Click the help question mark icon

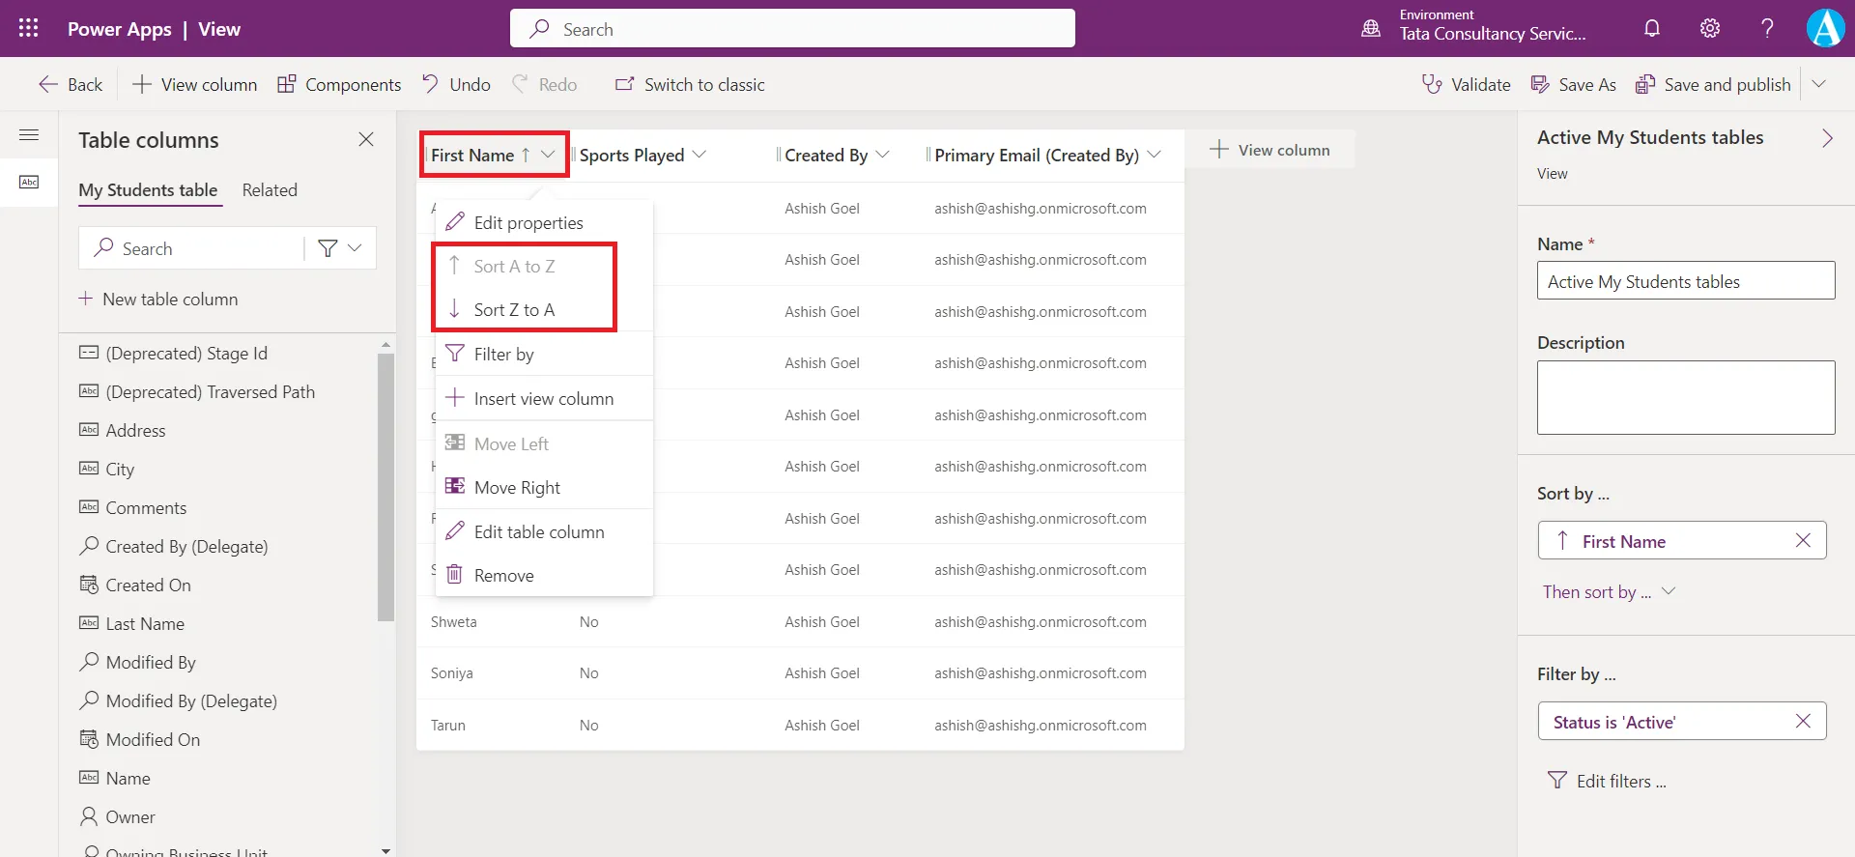pos(1767,28)
